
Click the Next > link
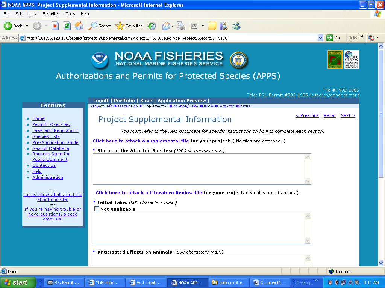pos(348,115)
